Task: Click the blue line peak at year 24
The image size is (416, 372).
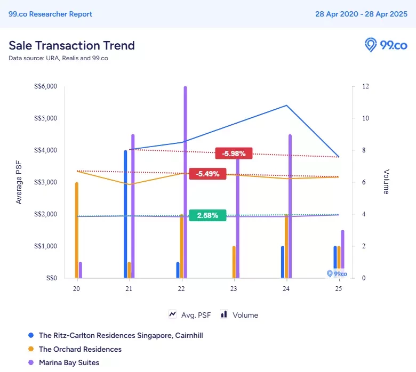Action: [x=286, y=106]
